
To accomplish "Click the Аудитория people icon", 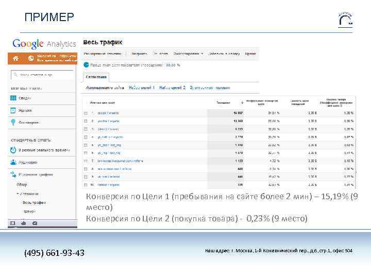I will 13,162.
